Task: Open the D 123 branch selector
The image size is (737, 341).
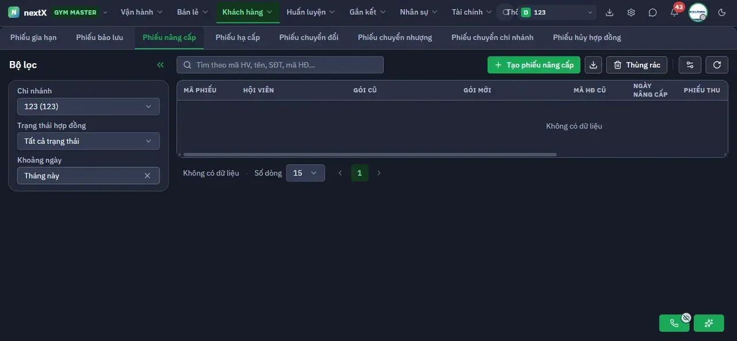Action: click(557, 12)
